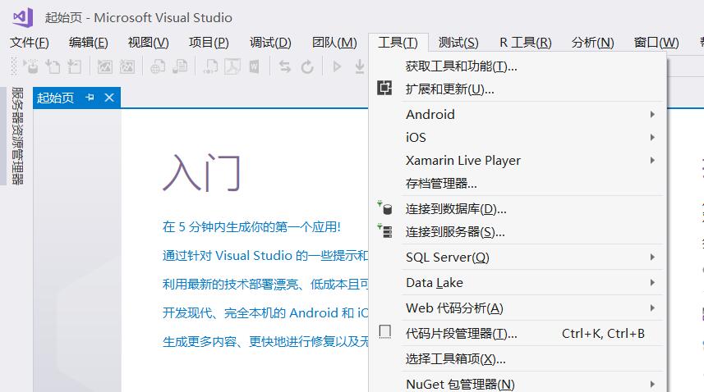
Task: Click the Visual Studio logo icon
Action: (23, 17)
